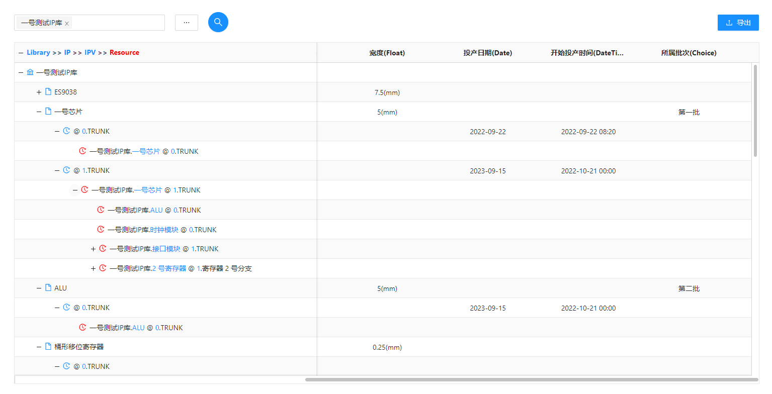Click the red clock icon beside 接口模块 row
Viewport: 772px width, 394px height.
[x=103, y=249]
